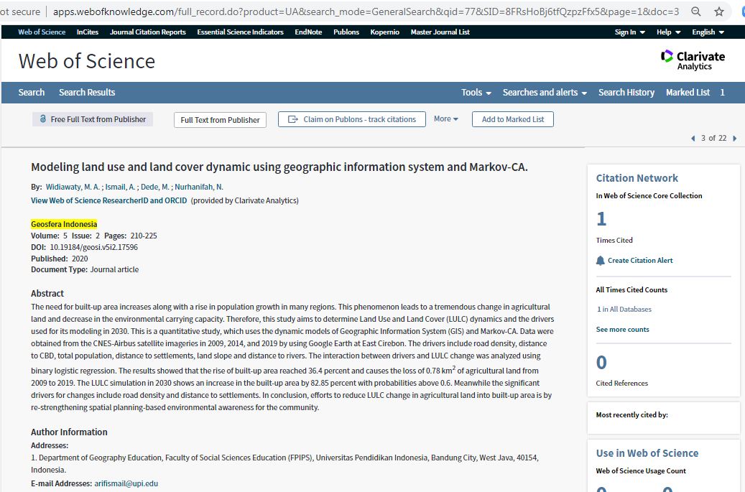745x492 pixels.
Task: Click the Times Cited count 1
Action: click(601, 219)
